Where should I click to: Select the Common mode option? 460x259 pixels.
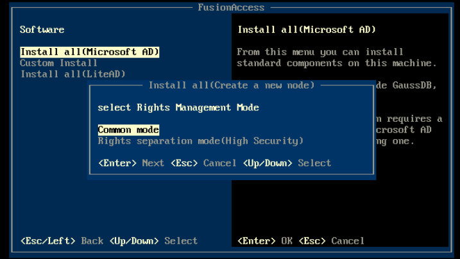128,130
